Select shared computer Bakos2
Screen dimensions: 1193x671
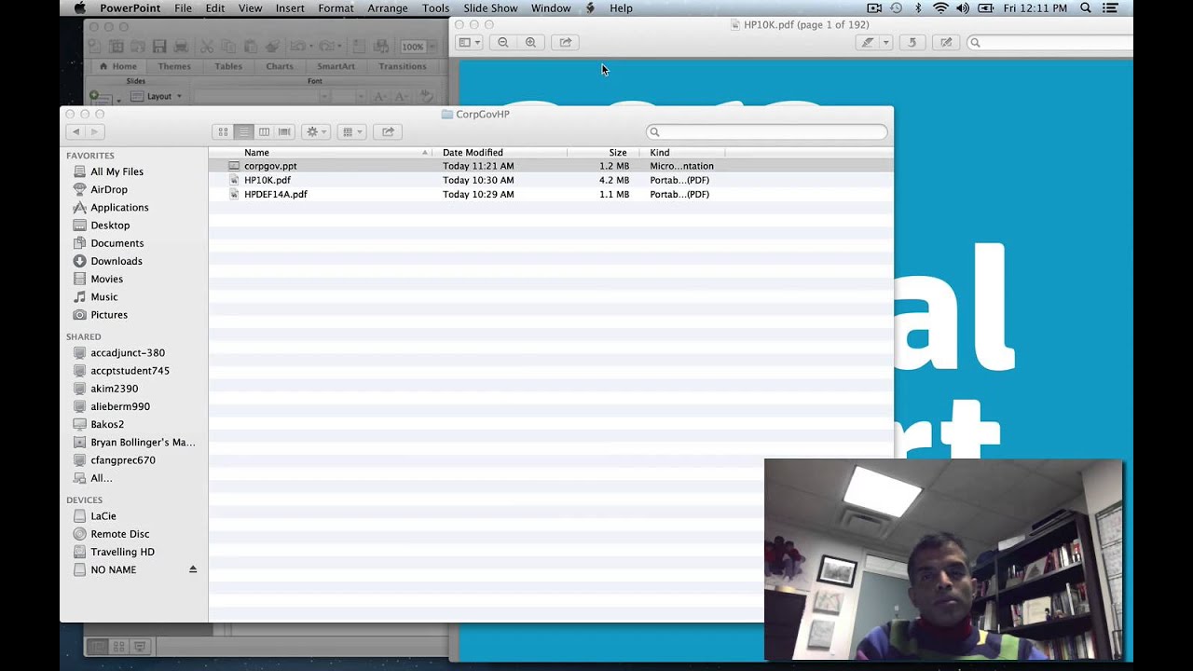(107, 424)
